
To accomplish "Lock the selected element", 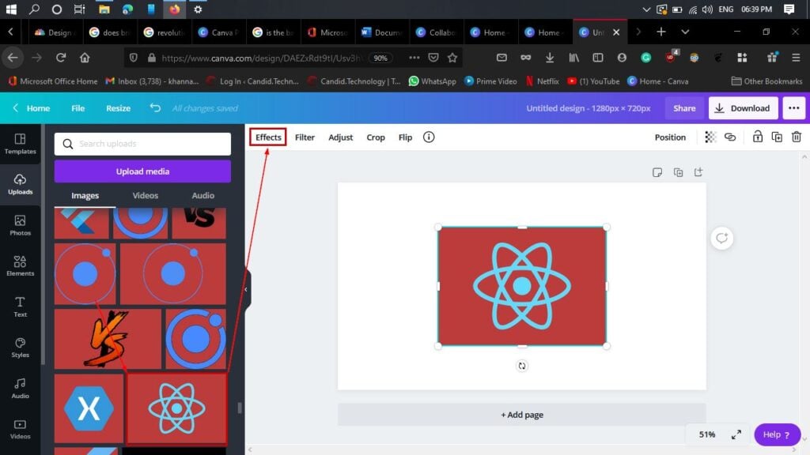I will [757, 137].
